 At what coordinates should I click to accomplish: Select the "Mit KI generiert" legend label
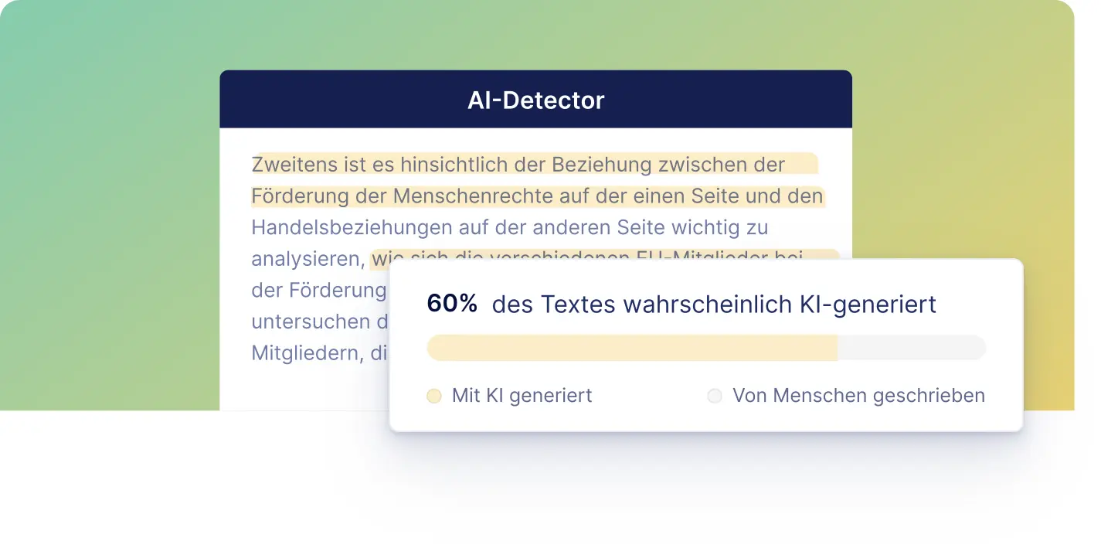coord(522,396)
